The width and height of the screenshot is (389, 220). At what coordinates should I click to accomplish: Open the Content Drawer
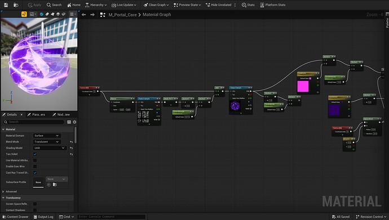click(x=15, y=217)
